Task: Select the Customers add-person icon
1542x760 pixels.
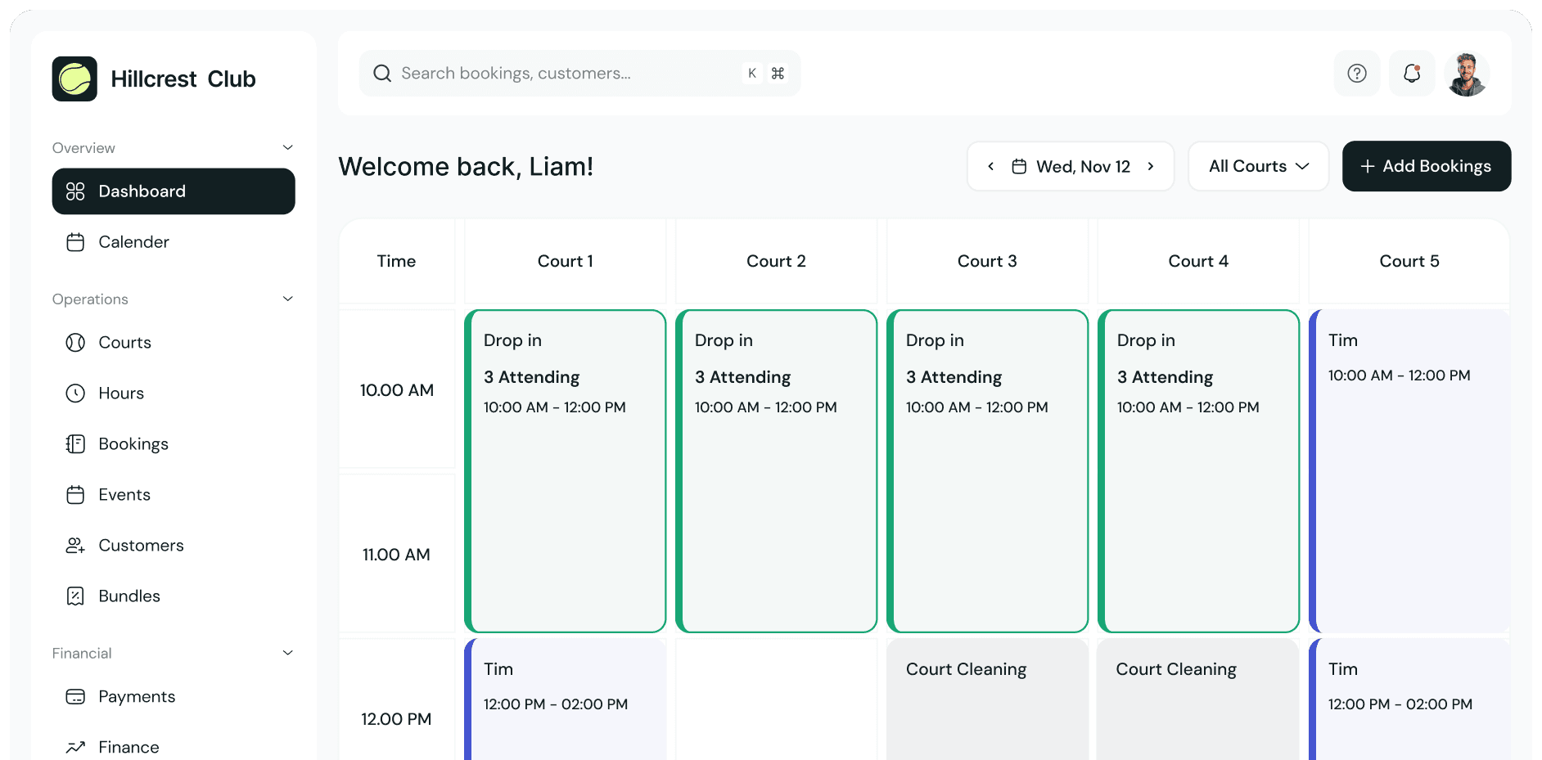Action: [x=74, y=545]
